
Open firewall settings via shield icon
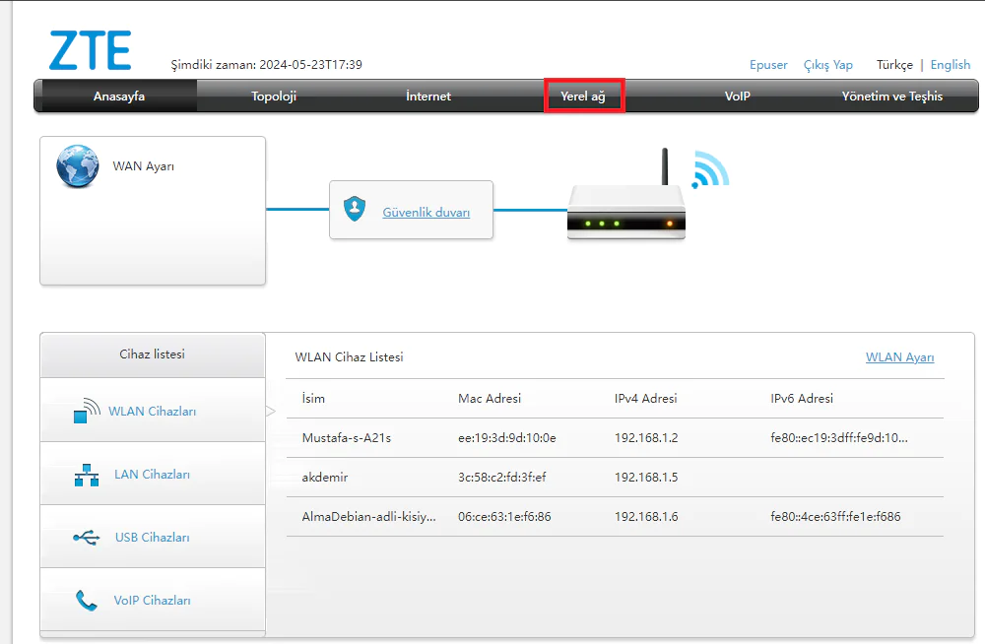(x=354, y=209)
